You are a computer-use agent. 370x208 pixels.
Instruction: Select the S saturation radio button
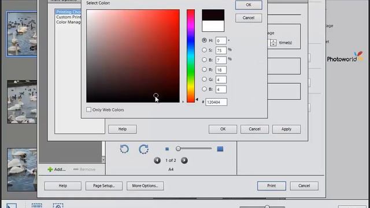204,50
